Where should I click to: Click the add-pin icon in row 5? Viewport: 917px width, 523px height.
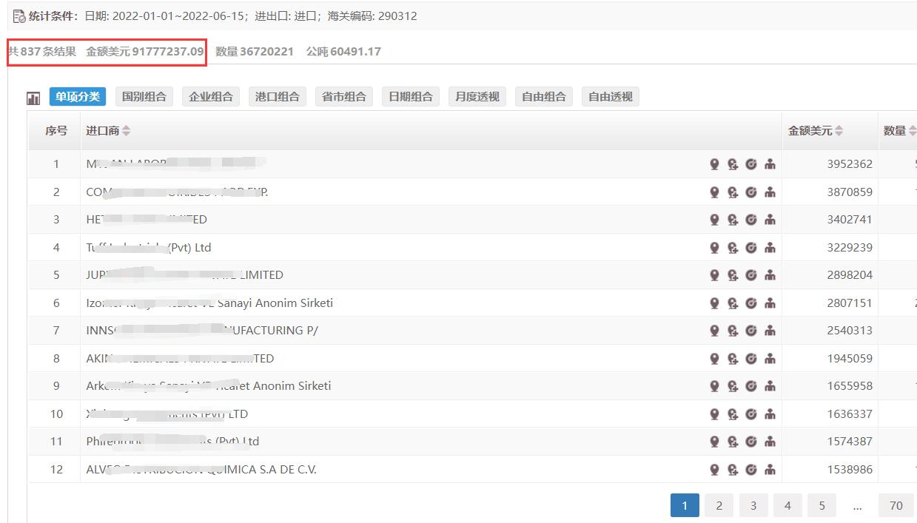coord(733,275)
